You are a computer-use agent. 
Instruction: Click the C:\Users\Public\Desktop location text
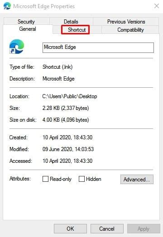pos(70,96)
